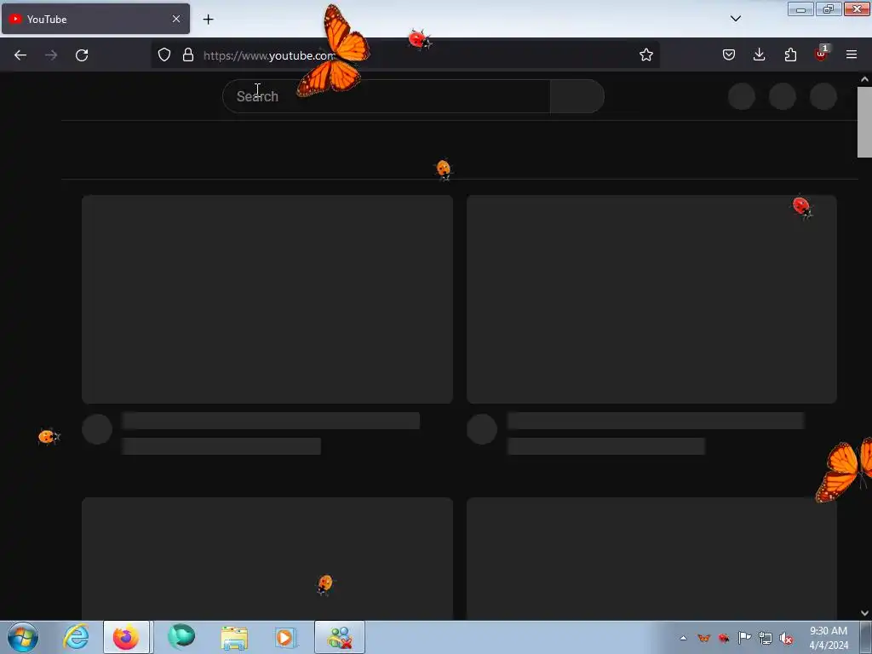872x654 pixels.
Task: Expand the list all tabs chevron
Action: coord(735,19)
